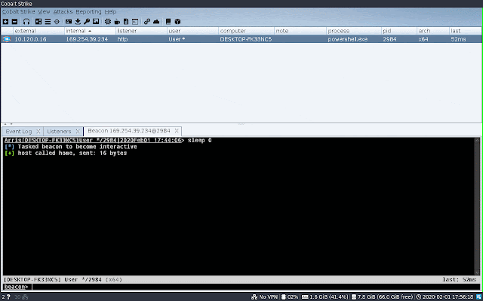This screenshot has height=301, width=483.
Task: Sort sessions by the pid column header
Action: 399,31
